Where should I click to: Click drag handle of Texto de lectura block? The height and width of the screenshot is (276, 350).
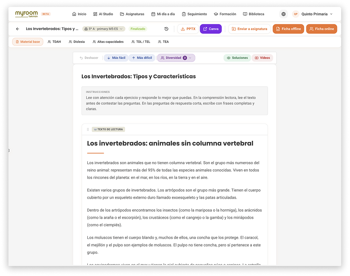click(x=88, y=129)
